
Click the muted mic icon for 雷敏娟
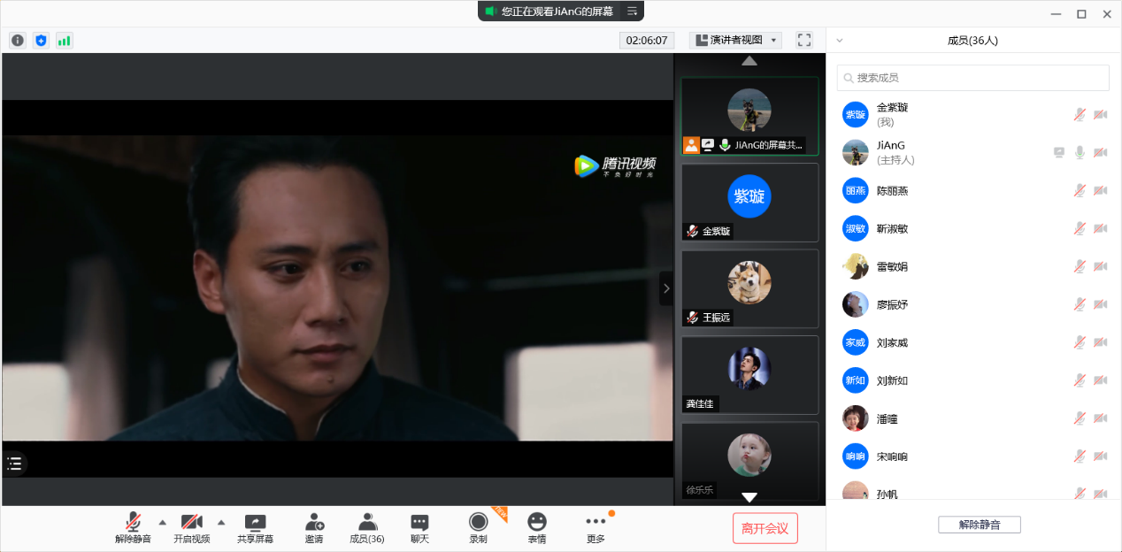pos(1080,266)
